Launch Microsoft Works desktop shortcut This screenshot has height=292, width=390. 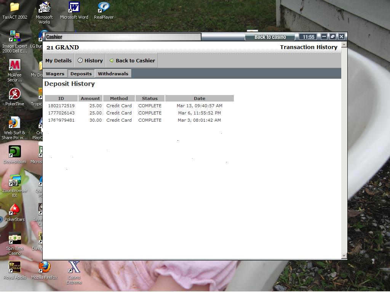tap(44, 13)
